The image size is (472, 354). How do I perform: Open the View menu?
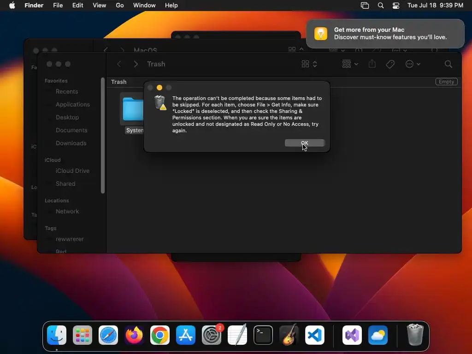coord(100,5)
